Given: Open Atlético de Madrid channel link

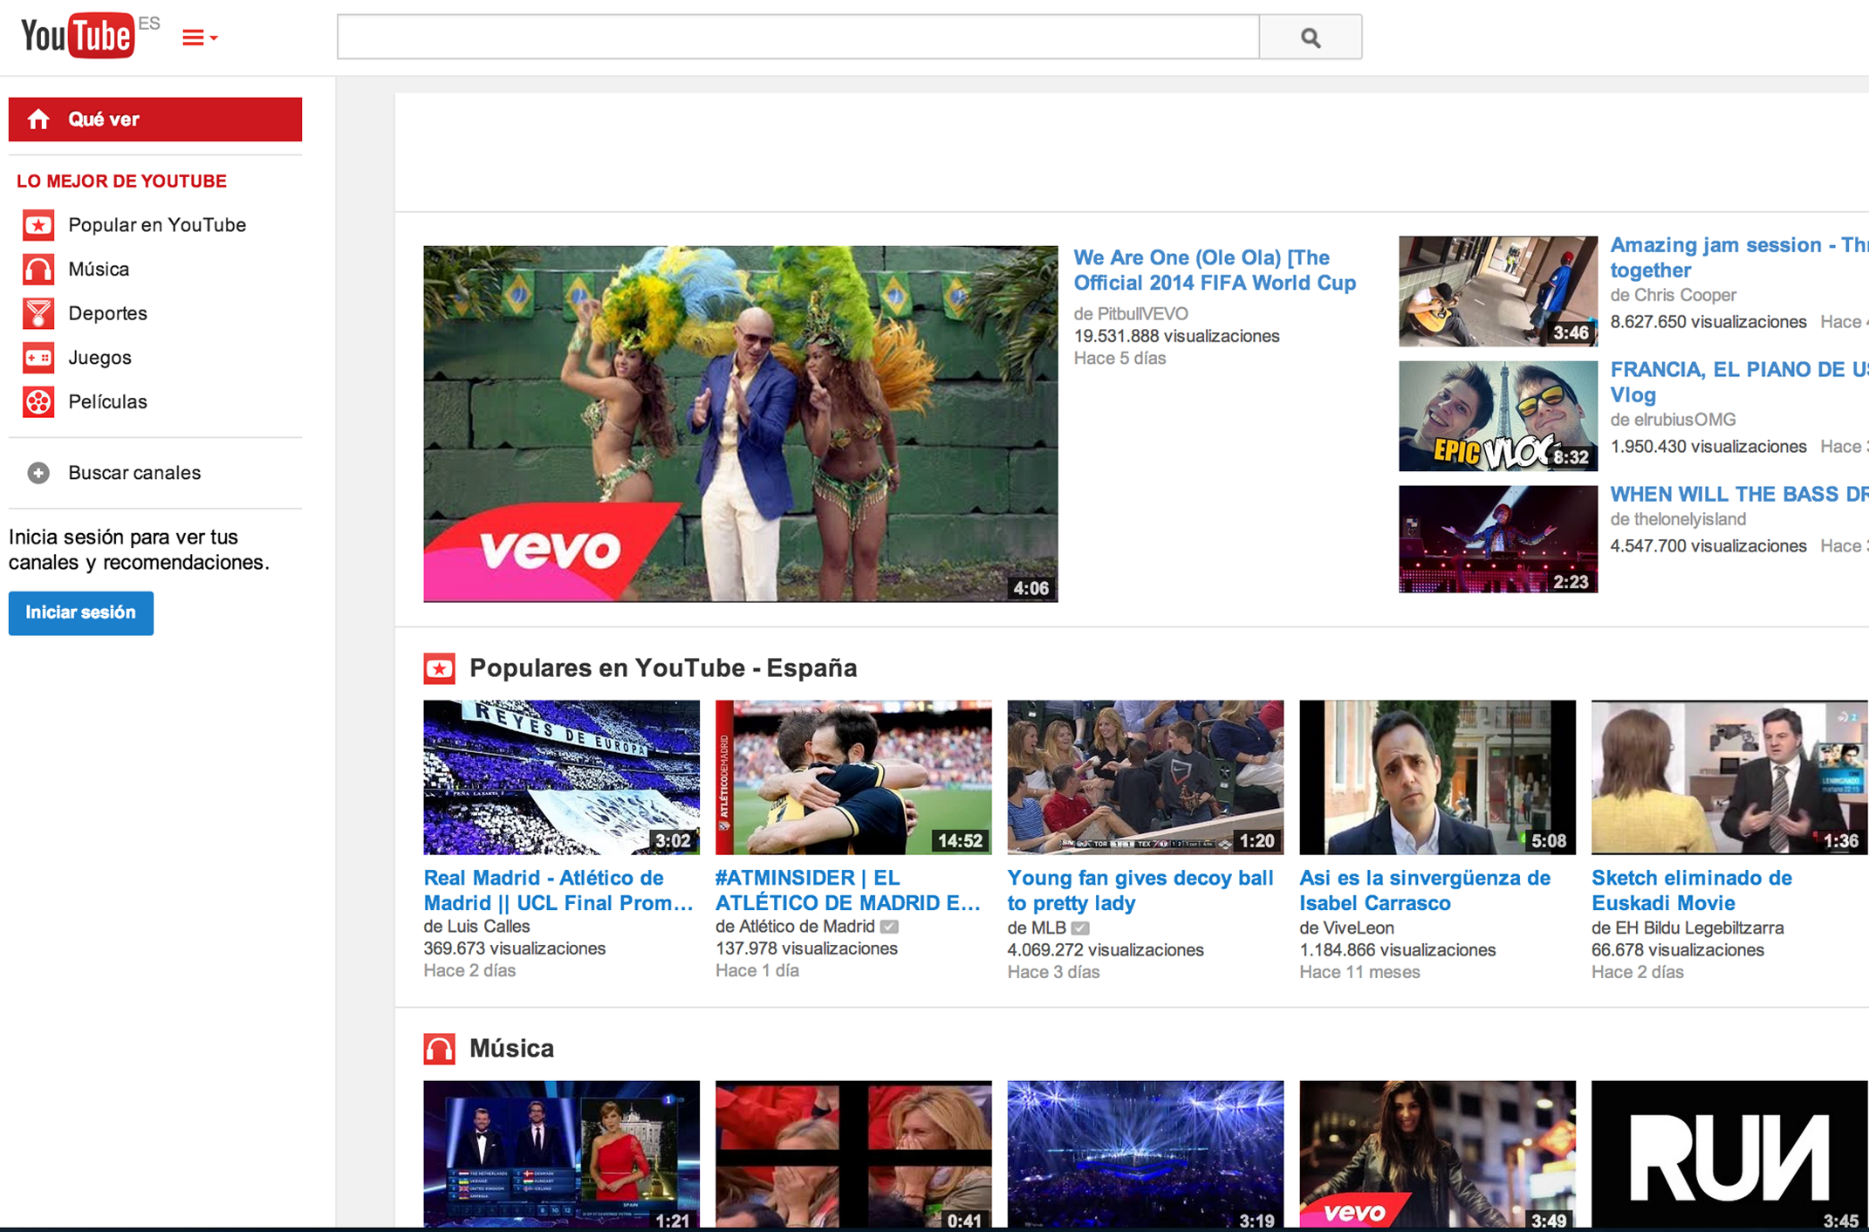Looking at the screenshot, I should pyautogui.click(x=806, y=927).
